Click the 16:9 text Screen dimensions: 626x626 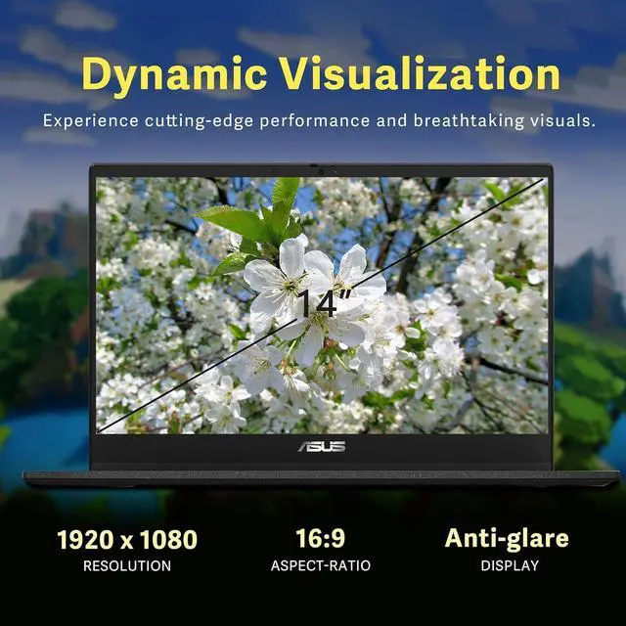tap(321, 539)
